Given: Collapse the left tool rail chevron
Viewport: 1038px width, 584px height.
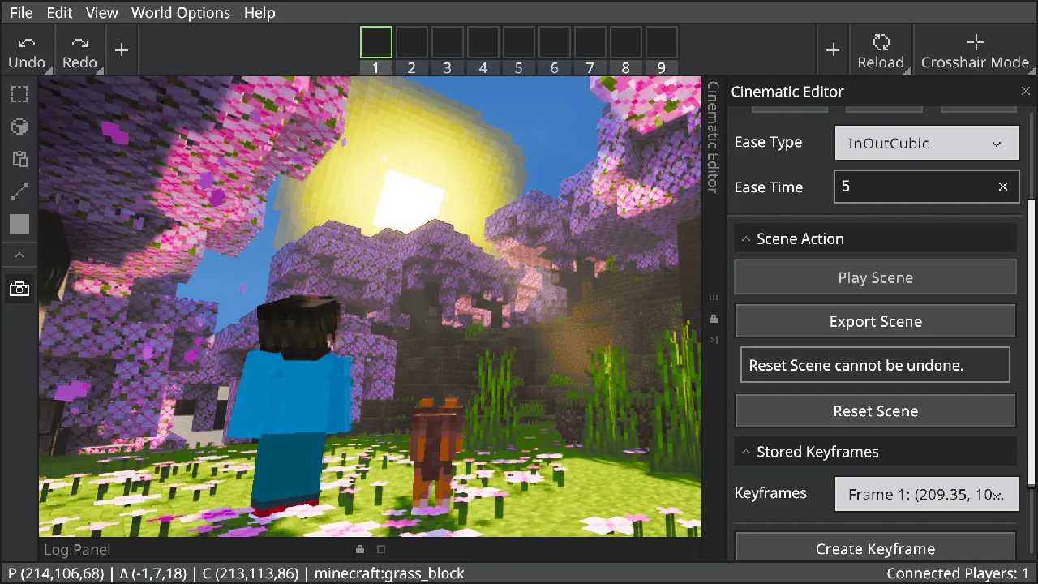Looking at the screenshot, I should (19, 255).
